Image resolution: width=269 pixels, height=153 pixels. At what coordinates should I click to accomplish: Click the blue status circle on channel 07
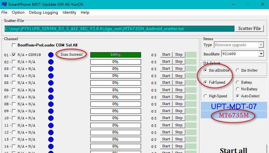point(51,97)
